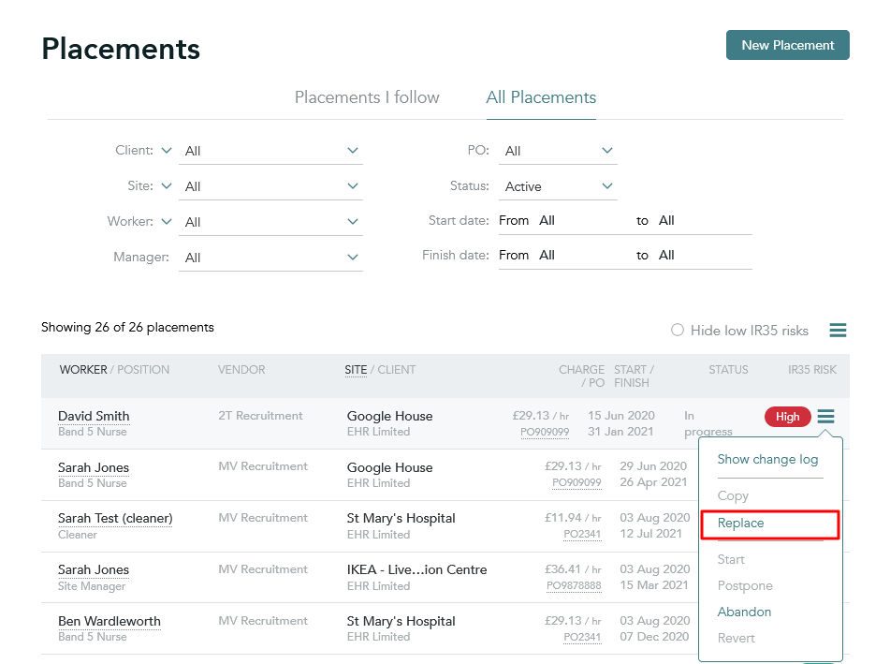Open the Client All dropdown
Viewport: 890px width, 664px height.
coord(270,151)
